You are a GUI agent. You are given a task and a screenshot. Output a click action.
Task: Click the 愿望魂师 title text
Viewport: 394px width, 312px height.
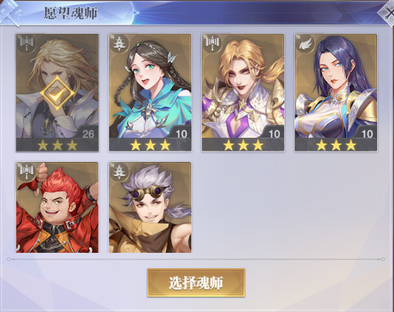tap(71, 13)
